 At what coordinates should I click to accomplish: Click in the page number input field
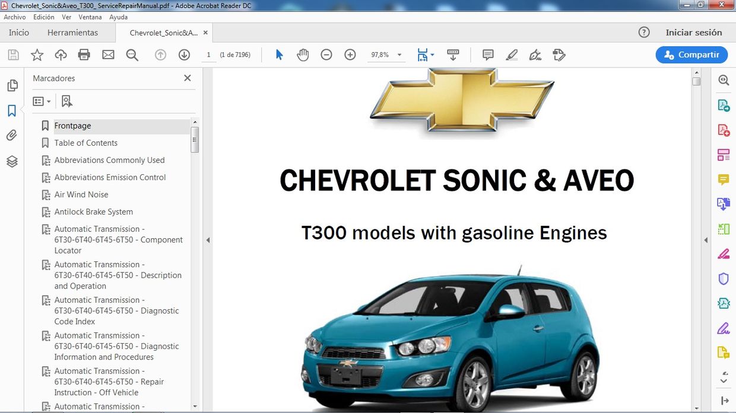208,54
